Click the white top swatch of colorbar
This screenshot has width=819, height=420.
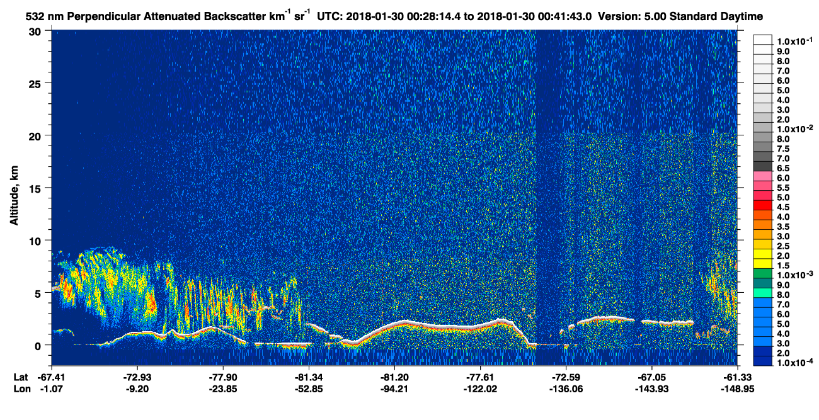tap(763, 39)
